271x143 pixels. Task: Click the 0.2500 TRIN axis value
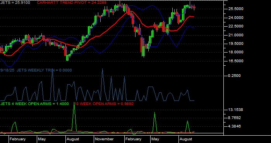point(234,75)
